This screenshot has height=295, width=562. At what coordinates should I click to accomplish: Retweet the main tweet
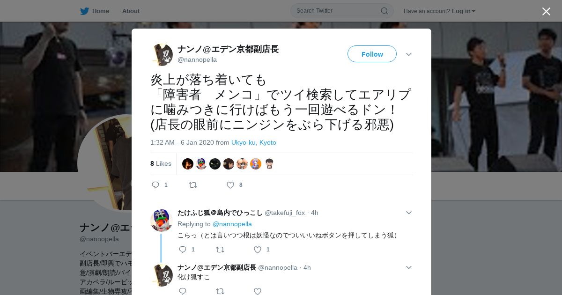tap(192, 185)
